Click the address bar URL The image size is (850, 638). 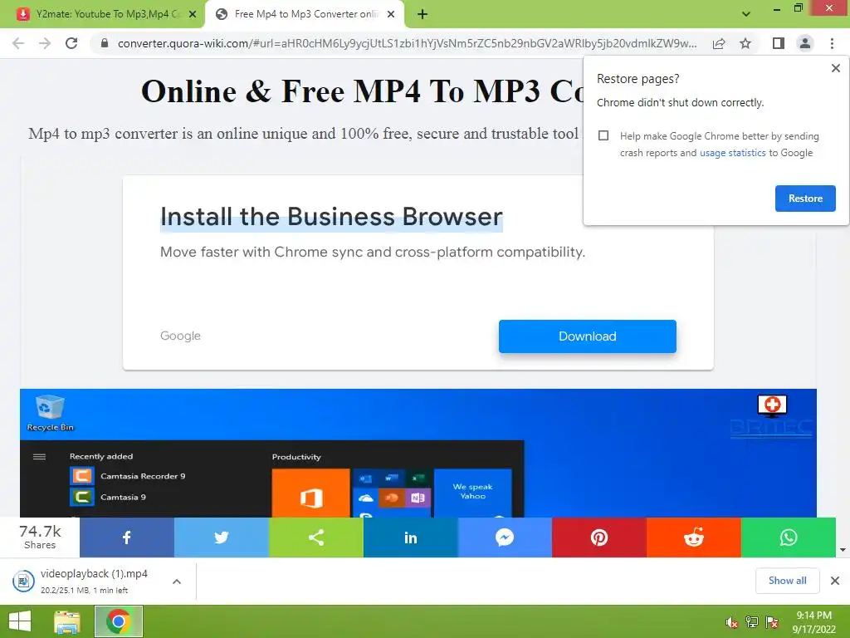(407, 43)
